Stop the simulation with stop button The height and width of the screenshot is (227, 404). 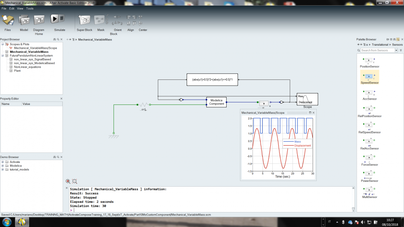point(62,19)
